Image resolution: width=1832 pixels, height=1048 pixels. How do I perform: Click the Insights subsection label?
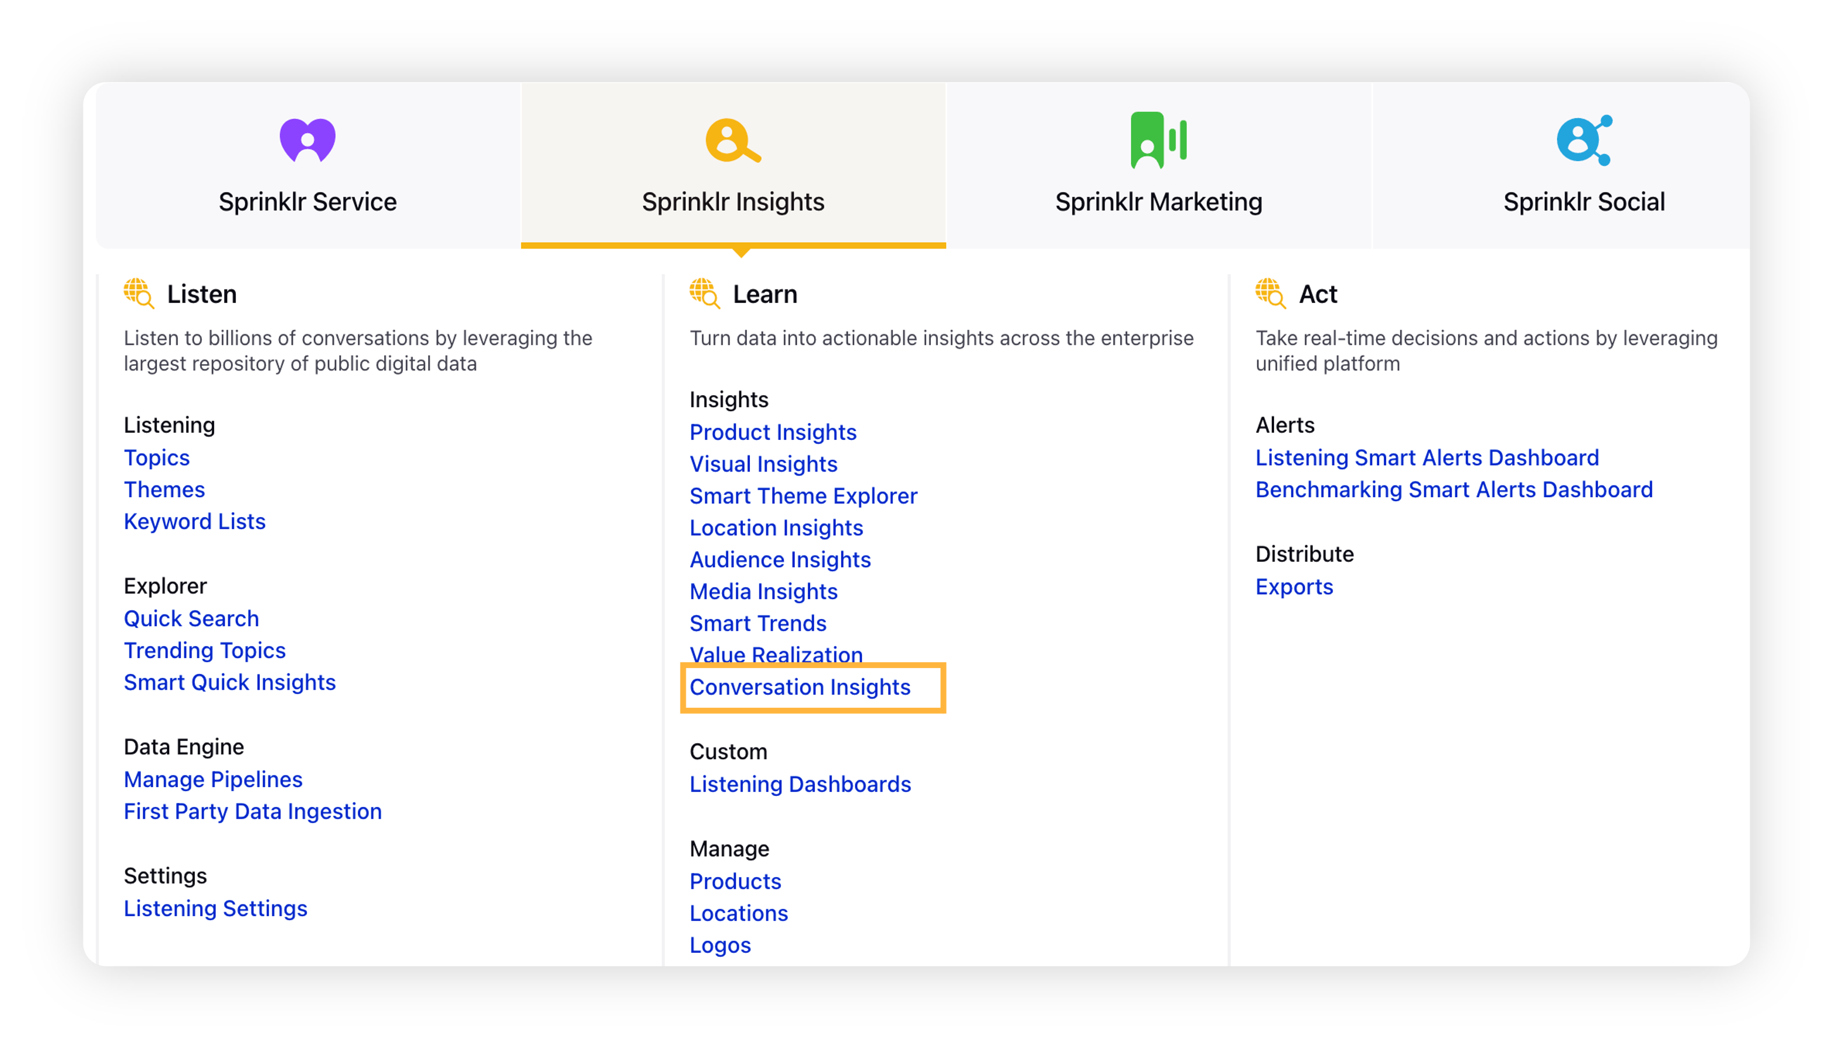point(728,400)
